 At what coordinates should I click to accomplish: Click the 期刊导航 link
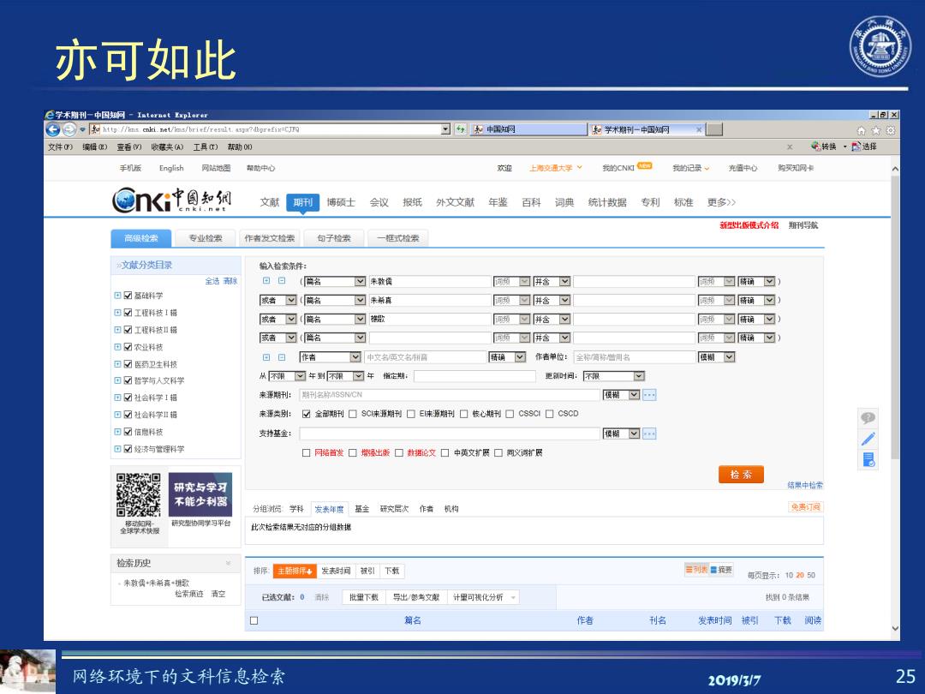[803, 225]
